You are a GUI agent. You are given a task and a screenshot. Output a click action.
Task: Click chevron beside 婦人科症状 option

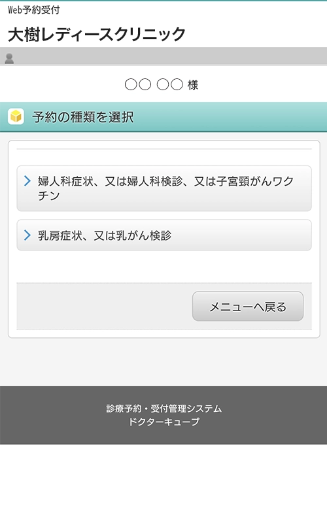pos(27,181)
